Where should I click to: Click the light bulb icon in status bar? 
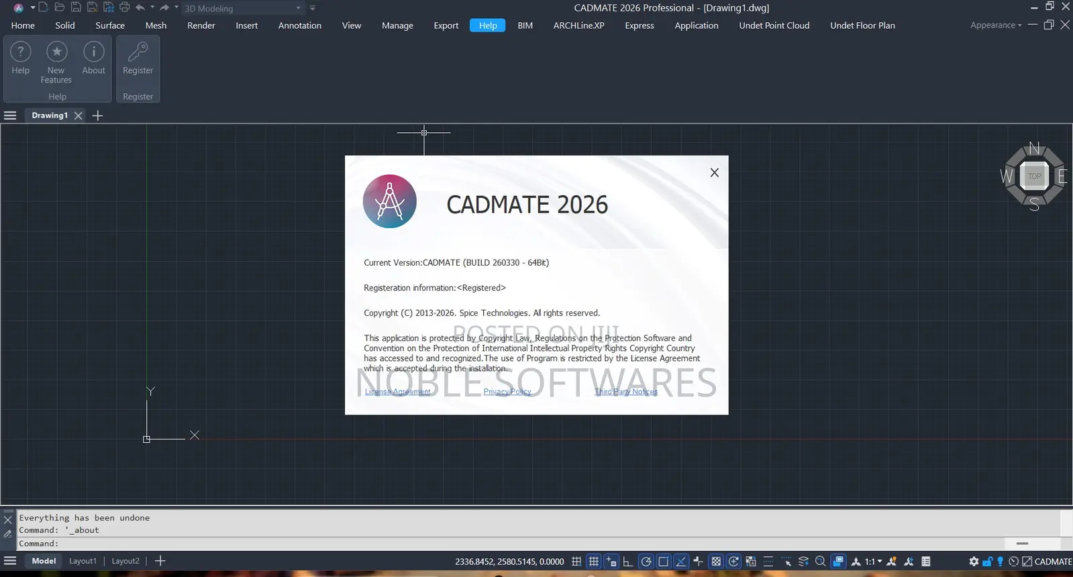pos(1000,562)
